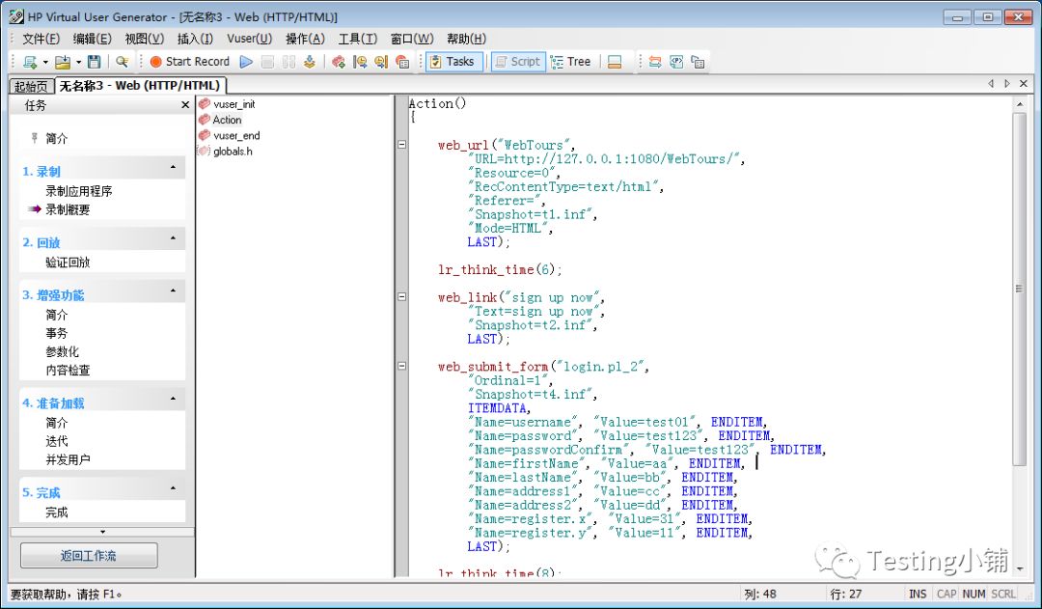
Task: Open the 帮助(H) menu
Action: [467, 40]
